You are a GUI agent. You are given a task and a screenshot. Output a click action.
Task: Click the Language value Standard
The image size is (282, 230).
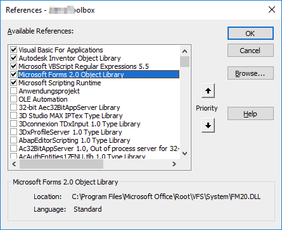pos(87,209)
